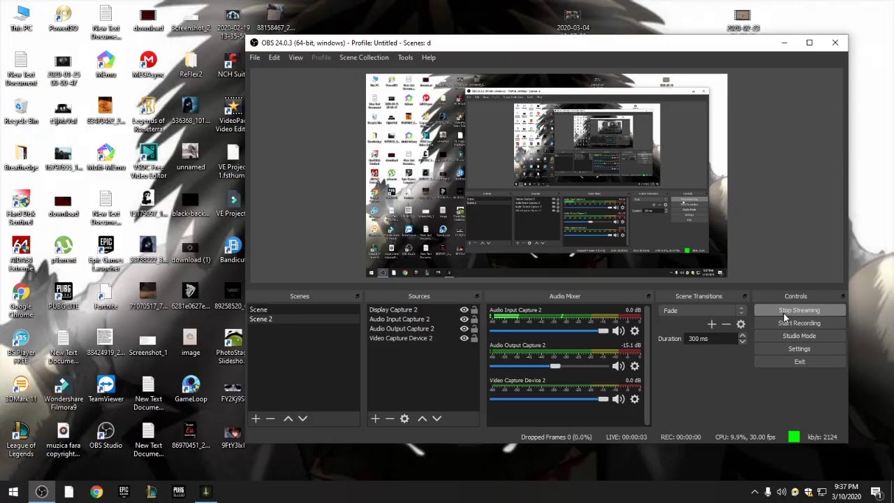The height and width of the screenshot is (503, 894).
Task: Click Start Recording button
Action: coord(799,323)
